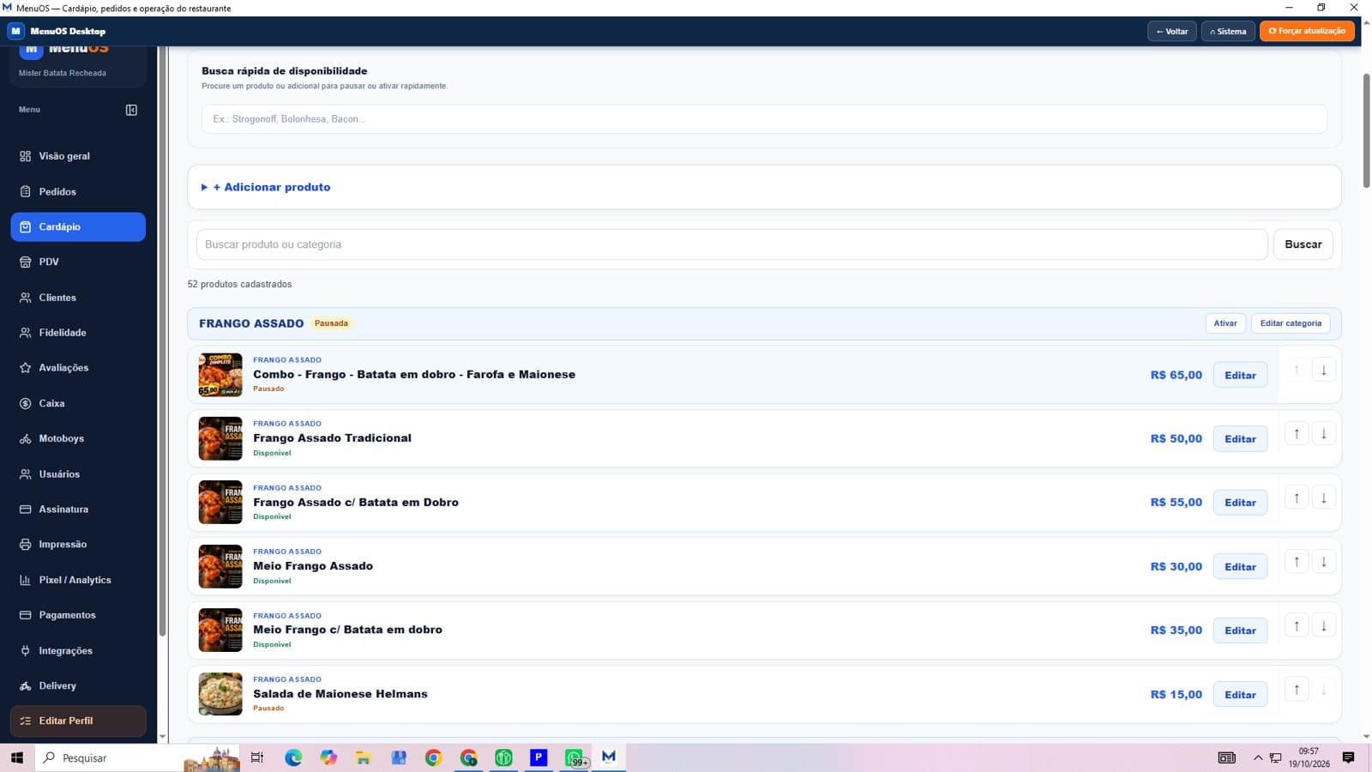
Task: Move Meio Frango c/ Batata em dobro down
Action: [1323, 626]
